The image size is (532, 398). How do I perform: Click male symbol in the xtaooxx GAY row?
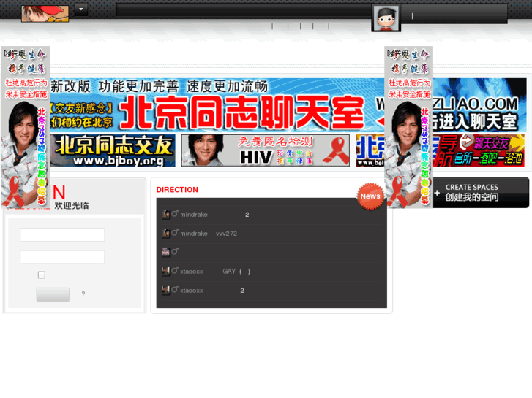point(175,271)
